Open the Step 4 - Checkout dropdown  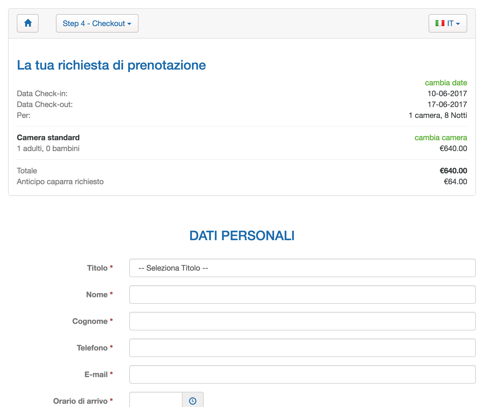97,23
